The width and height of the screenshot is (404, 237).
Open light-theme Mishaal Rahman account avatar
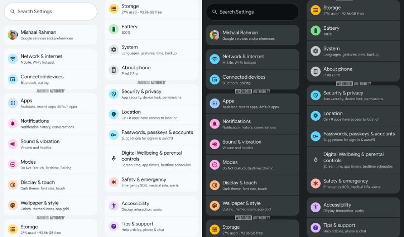[13, 35]
